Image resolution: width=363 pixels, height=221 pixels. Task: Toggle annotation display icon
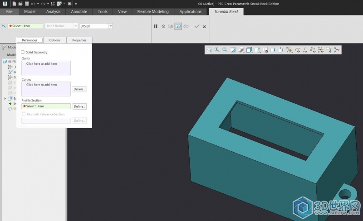(x=329, y=50)
